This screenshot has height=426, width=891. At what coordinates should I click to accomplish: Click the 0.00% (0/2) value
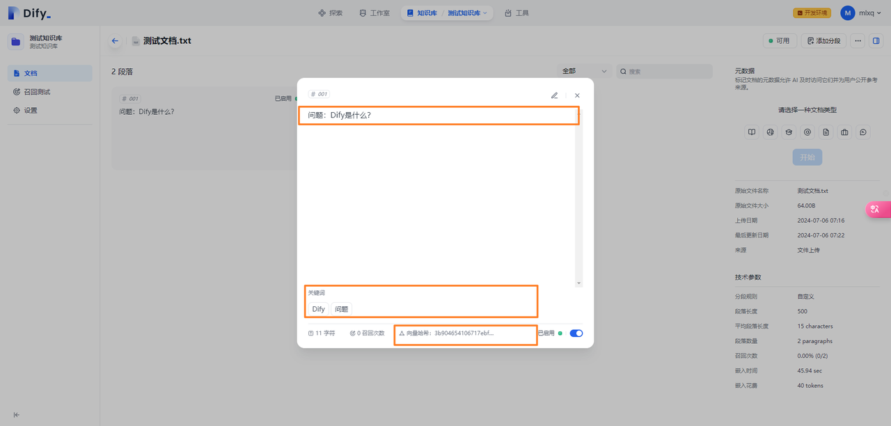coord(814,356)
